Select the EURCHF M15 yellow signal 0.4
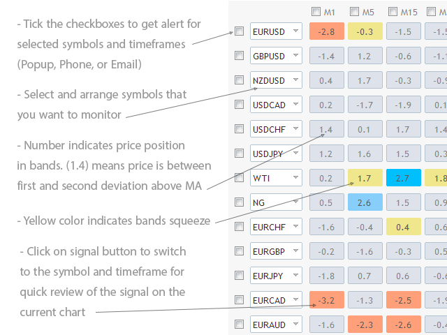The image size is (447, 335). click(x=402, y=227)
